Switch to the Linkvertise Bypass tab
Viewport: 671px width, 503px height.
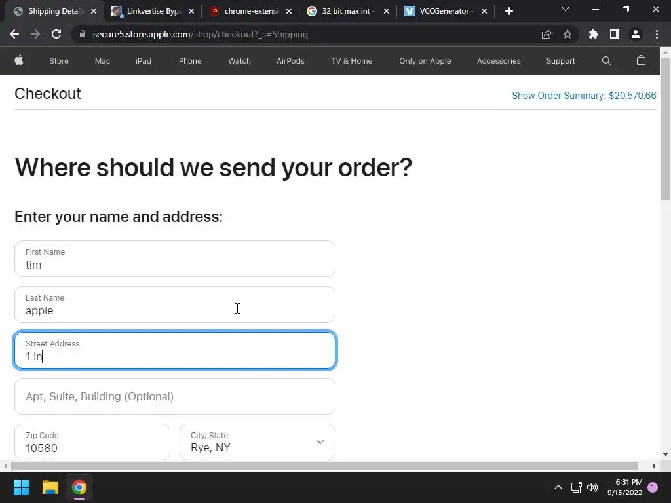click(152, 11)
